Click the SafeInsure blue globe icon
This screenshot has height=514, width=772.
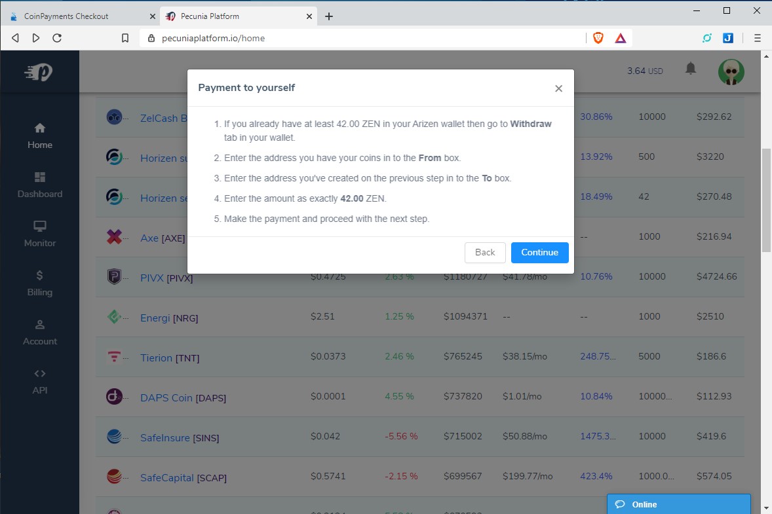click(x=114, y=436)
